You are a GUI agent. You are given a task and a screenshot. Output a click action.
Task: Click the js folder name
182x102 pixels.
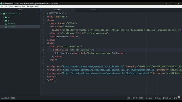pyautogui.click(x=8, y=21)
